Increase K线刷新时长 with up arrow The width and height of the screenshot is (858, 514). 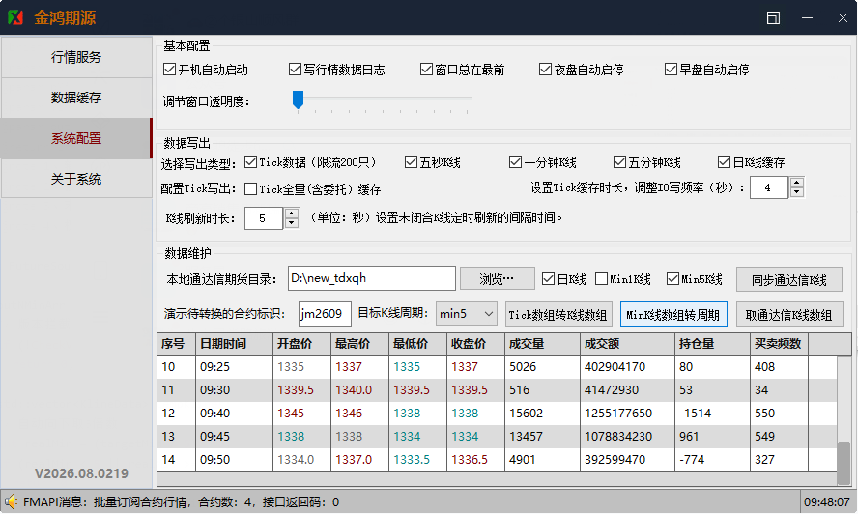click(292, 214)
